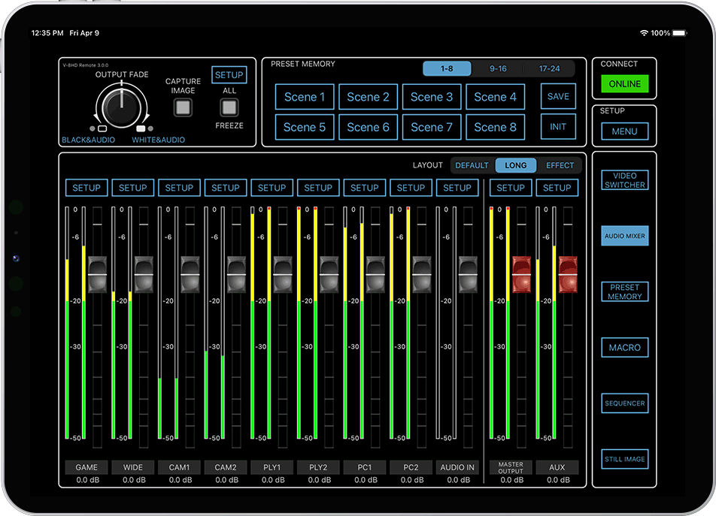Switch to the 9-16 preset bank
716x516 pixels.
[498, 68]
